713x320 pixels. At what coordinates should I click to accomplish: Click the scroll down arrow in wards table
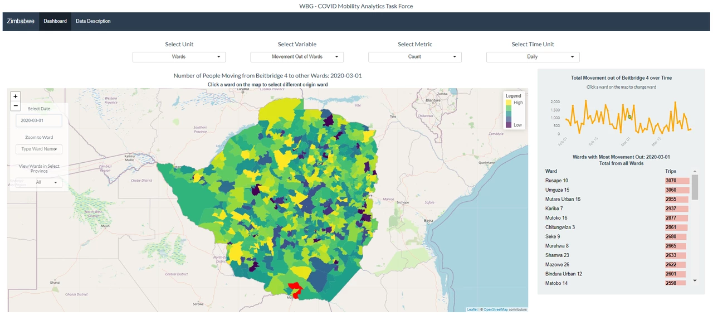click(x=695, y=280)
